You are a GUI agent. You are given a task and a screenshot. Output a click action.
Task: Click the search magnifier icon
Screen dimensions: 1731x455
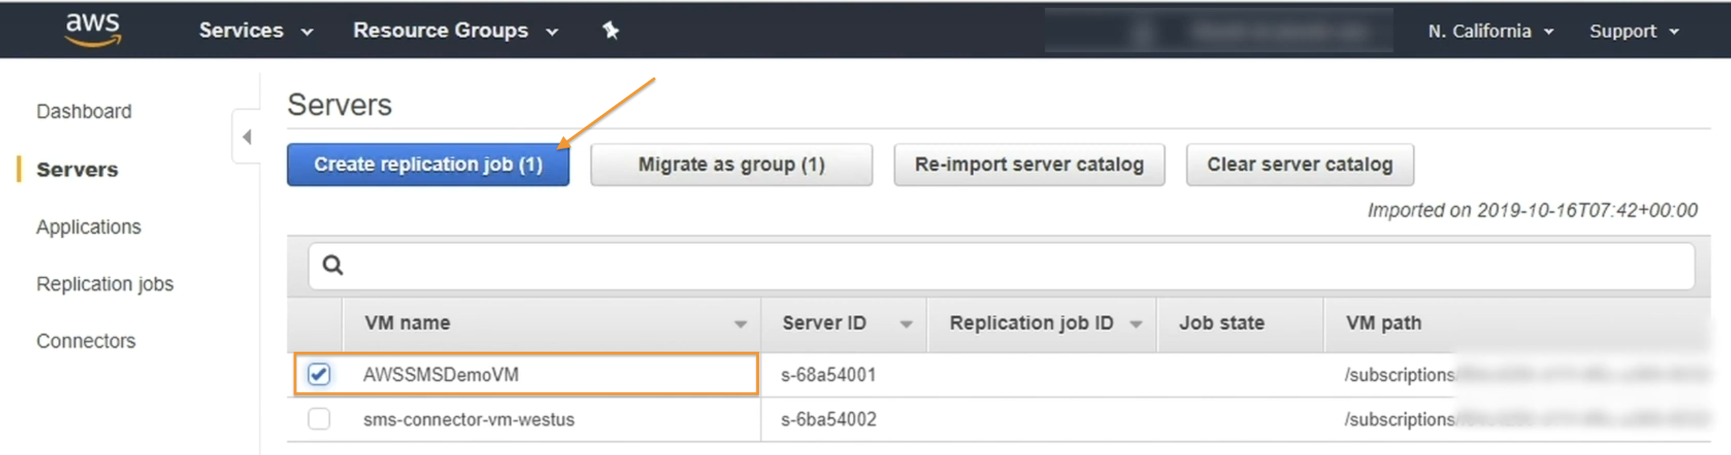click(x=333, y=265)
